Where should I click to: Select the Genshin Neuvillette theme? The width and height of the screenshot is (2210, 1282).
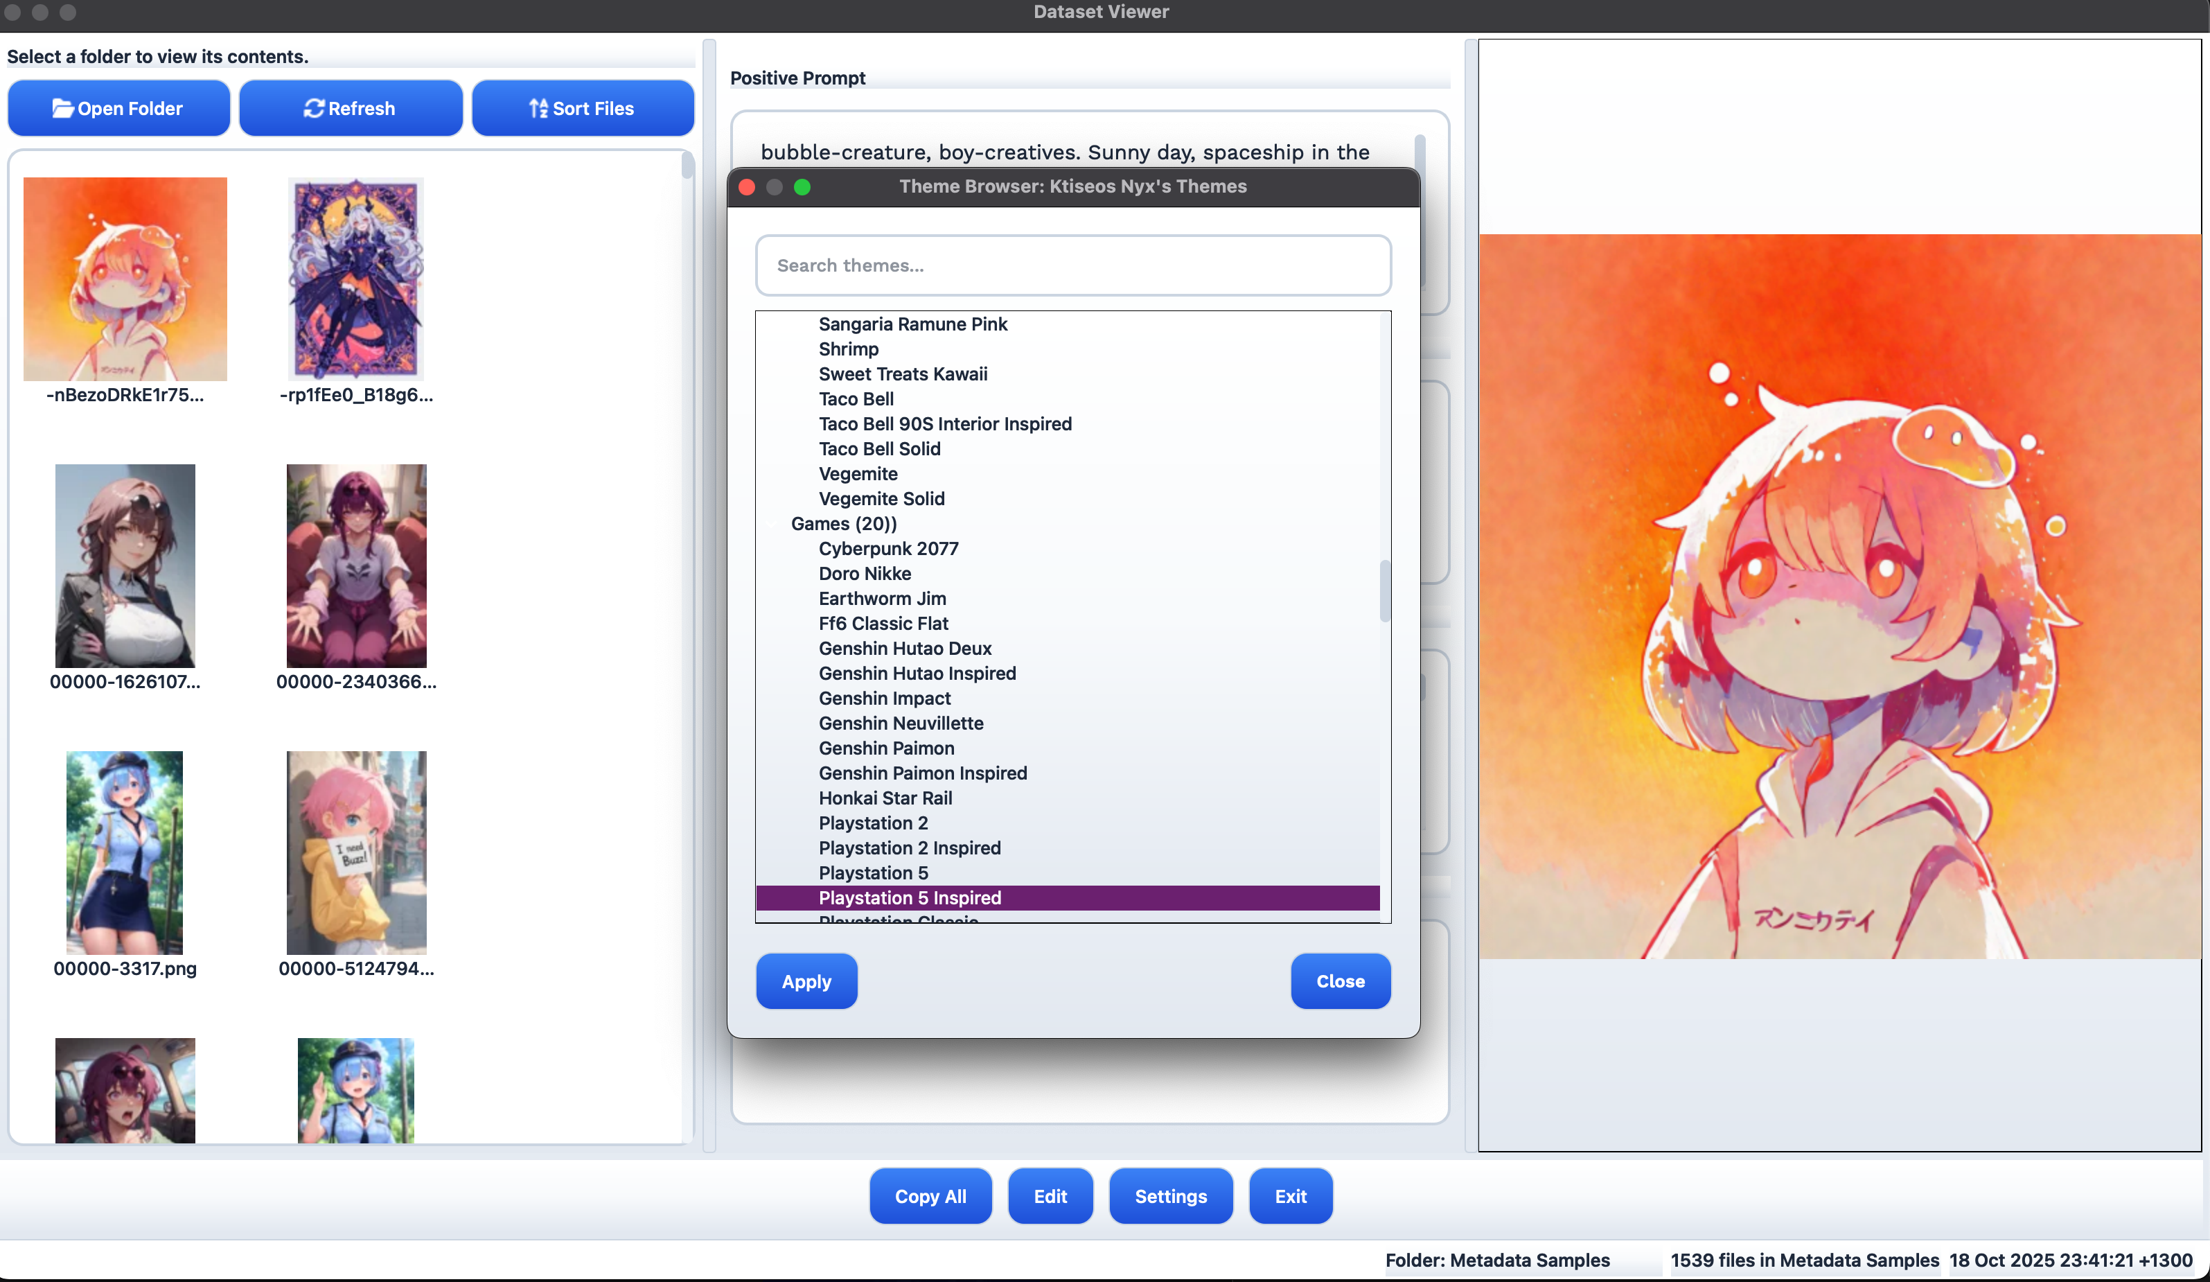pos(900,723)
